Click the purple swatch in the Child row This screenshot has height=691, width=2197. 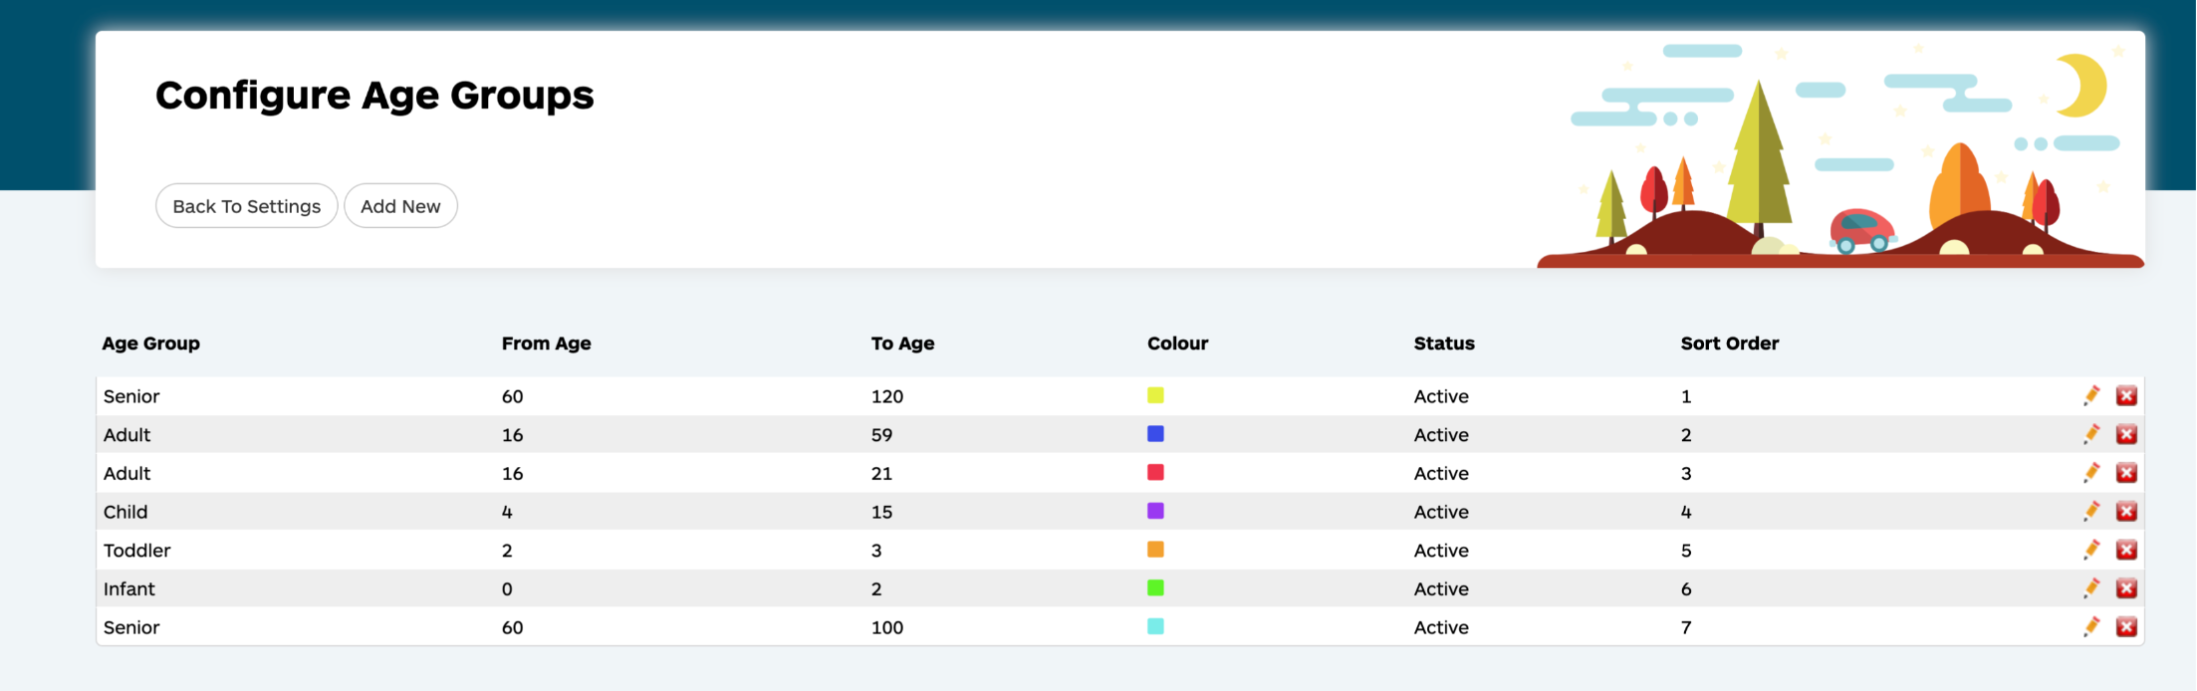point(1155,511)
